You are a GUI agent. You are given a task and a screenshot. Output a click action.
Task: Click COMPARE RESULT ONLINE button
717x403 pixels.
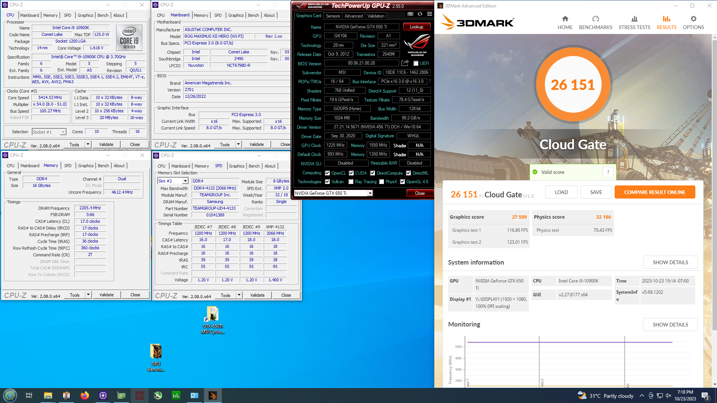[655, 192]
